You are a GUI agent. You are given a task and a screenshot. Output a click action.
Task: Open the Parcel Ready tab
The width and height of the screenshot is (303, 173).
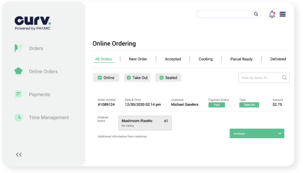[241, 59]
